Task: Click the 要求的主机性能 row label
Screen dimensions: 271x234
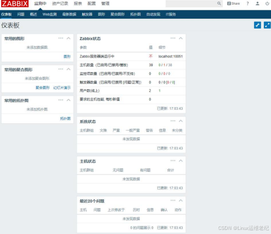Action: click(x=99, y=99)
